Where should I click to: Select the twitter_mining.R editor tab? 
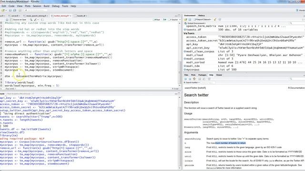[61, 16]
